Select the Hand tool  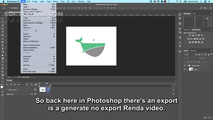click(2, 75)
